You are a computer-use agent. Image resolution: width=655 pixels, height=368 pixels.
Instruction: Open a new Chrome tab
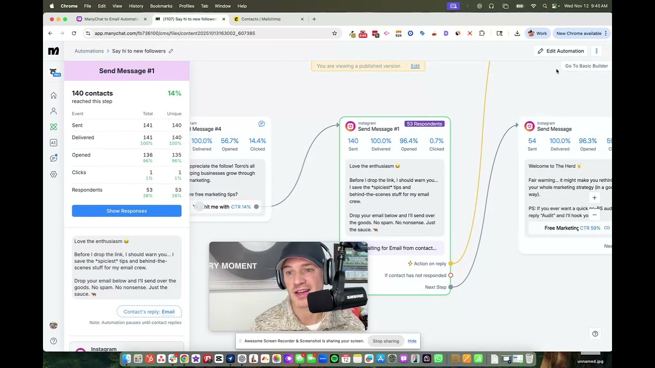314,19
